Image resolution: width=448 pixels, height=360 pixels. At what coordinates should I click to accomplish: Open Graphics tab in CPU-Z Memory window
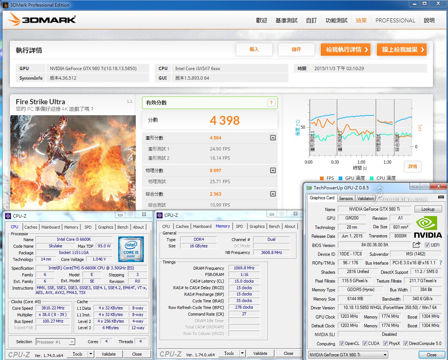257,226
